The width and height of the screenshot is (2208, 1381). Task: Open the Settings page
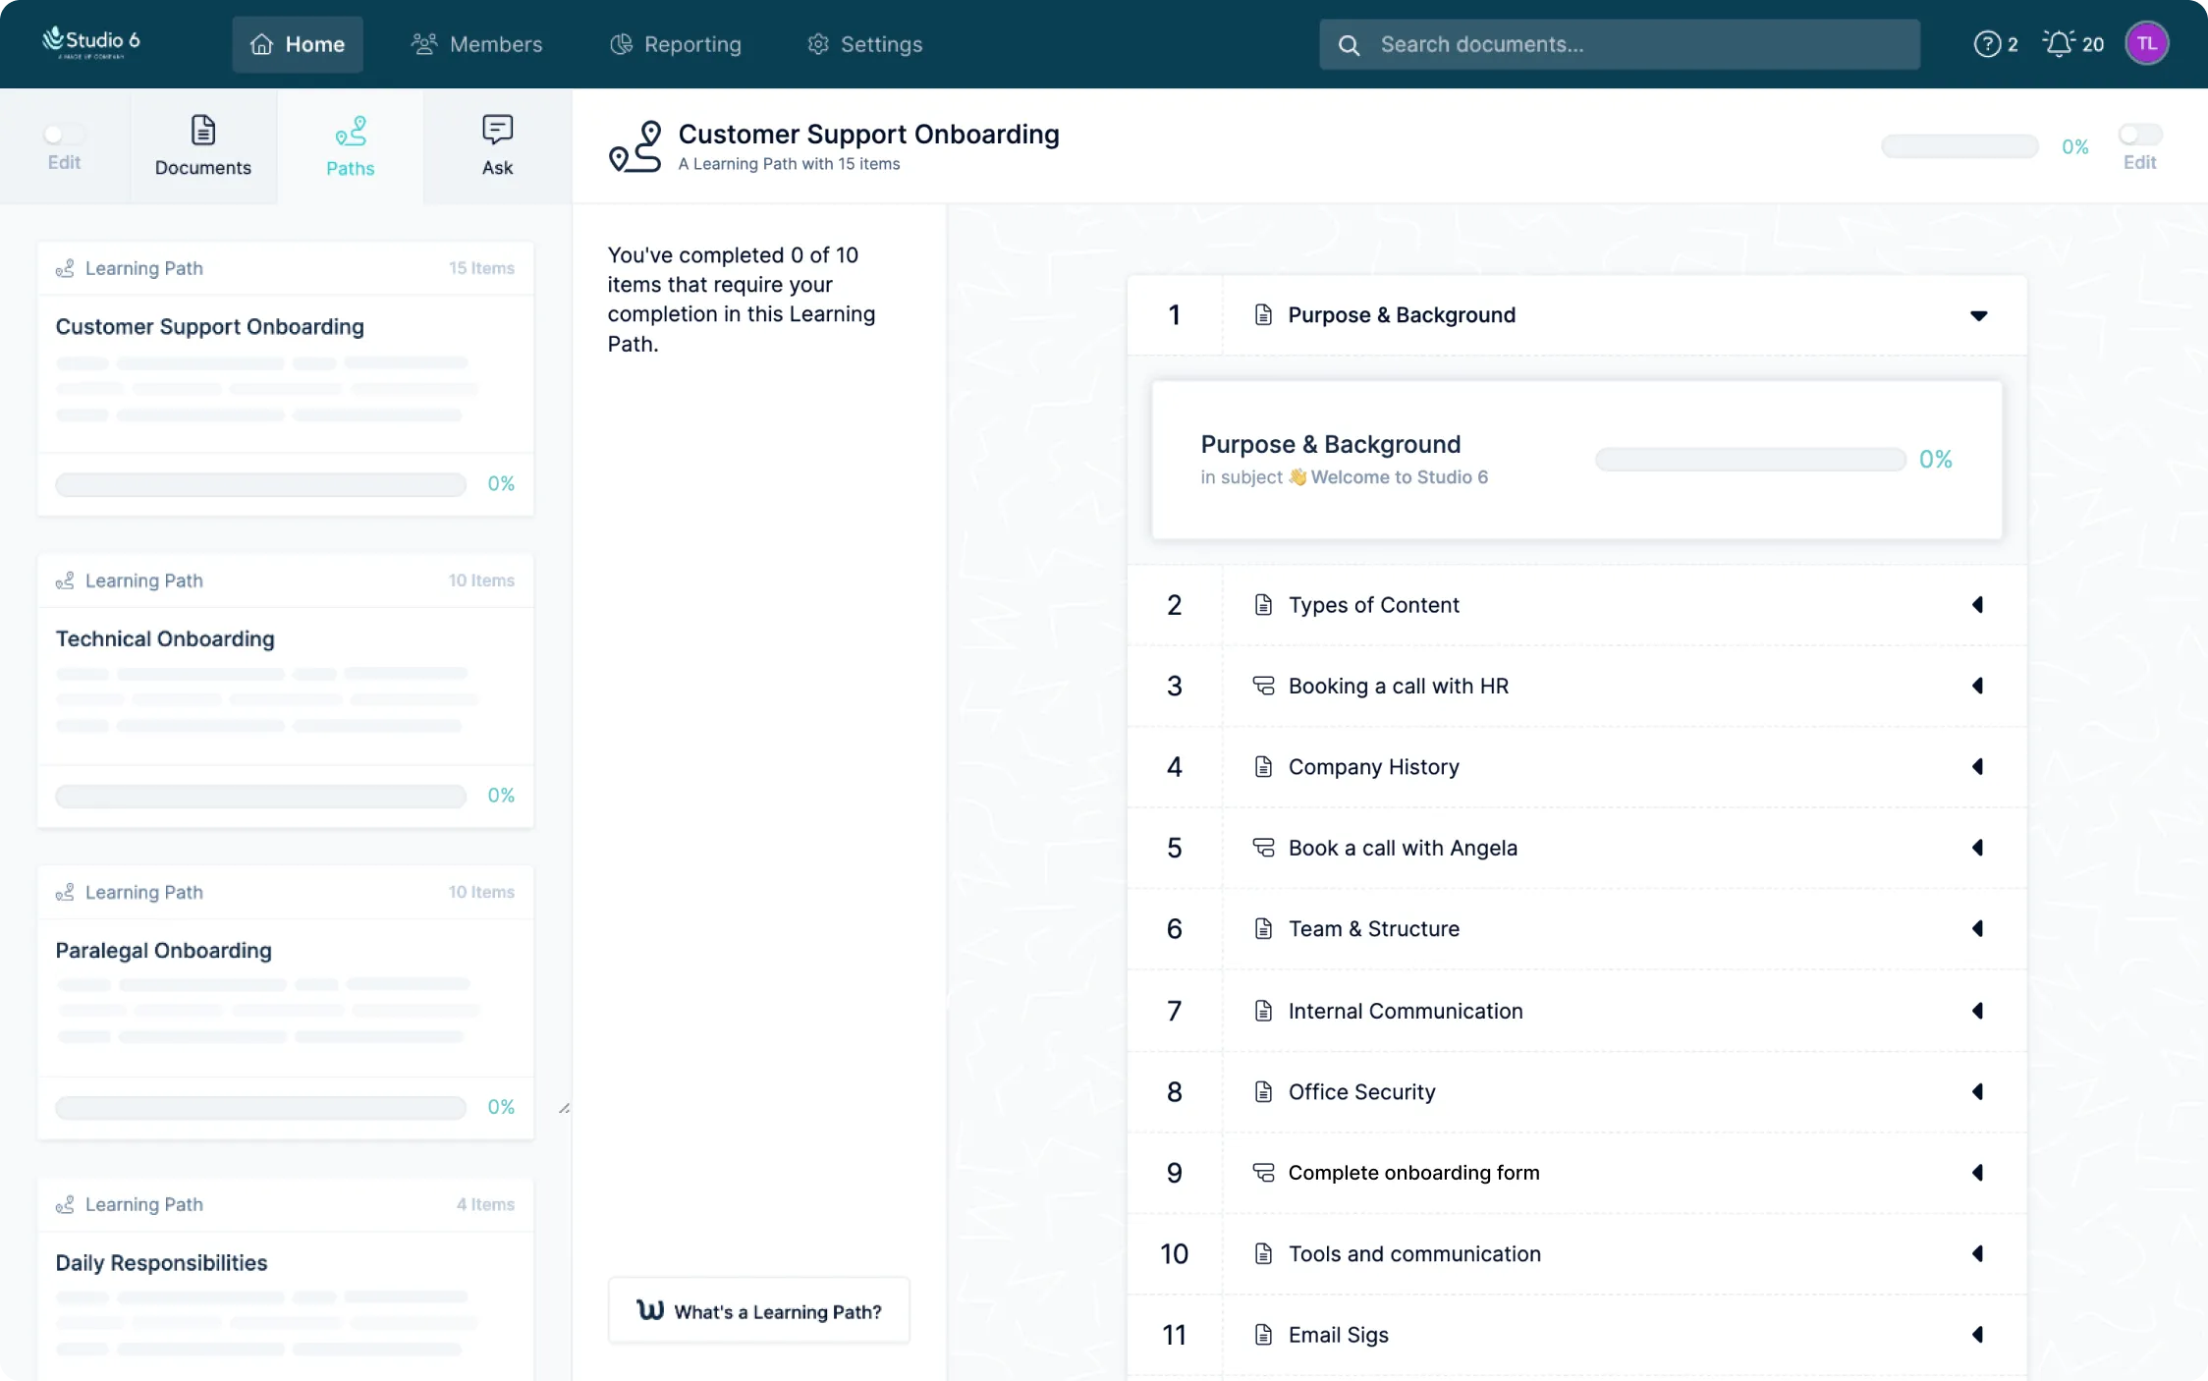[865, 44]
